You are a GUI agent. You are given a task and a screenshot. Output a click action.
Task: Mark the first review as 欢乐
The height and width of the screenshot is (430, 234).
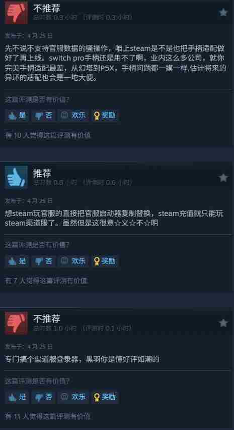coord(73,116)
